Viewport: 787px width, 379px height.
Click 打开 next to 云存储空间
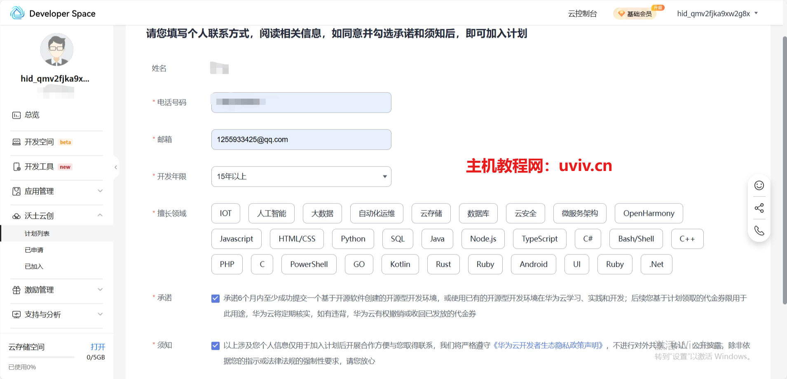coord(98,347)
